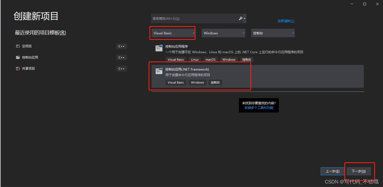Click the VB icon of 控制台应用(.NET Framework)
This screenshot has width=383, height=187.
(x=159, y=71)
